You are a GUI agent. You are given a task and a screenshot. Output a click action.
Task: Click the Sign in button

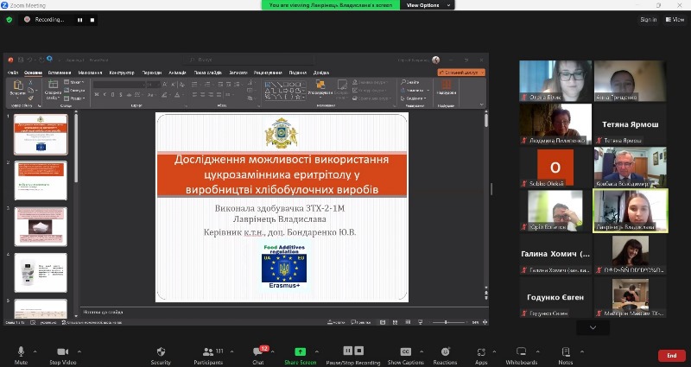648,19
